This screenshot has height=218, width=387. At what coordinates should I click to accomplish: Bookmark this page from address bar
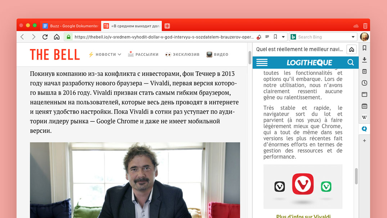275,37
